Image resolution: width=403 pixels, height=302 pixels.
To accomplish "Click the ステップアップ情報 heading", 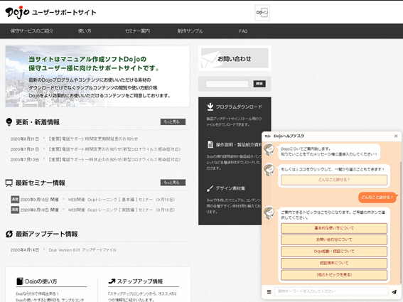I will 140,281.
